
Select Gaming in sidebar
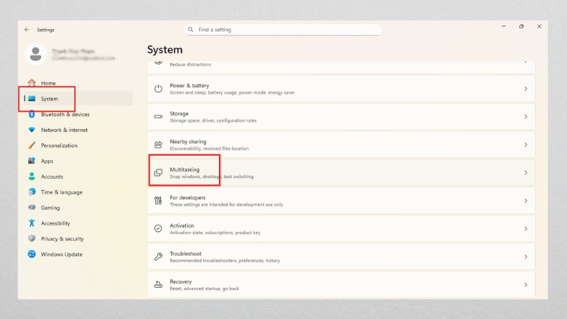pyautogui.click(x=50, y=207)
